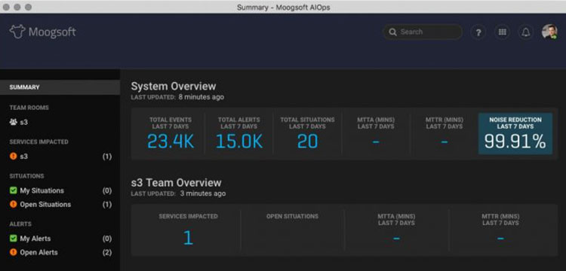Click the SERVICES IMPACTED sidebar label
This screenshot has height=271, width=566.
coord(39,142)
